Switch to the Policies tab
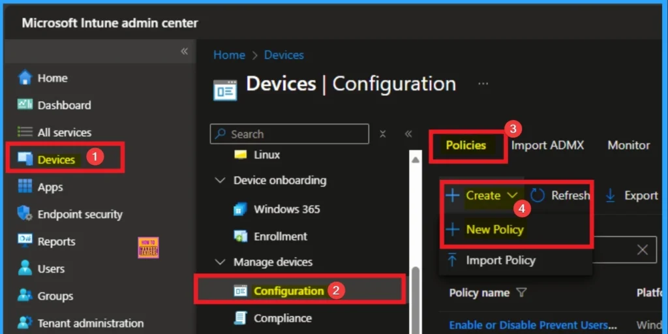Image resolution: width=668 pixels, height=334 pixels. 466,145
